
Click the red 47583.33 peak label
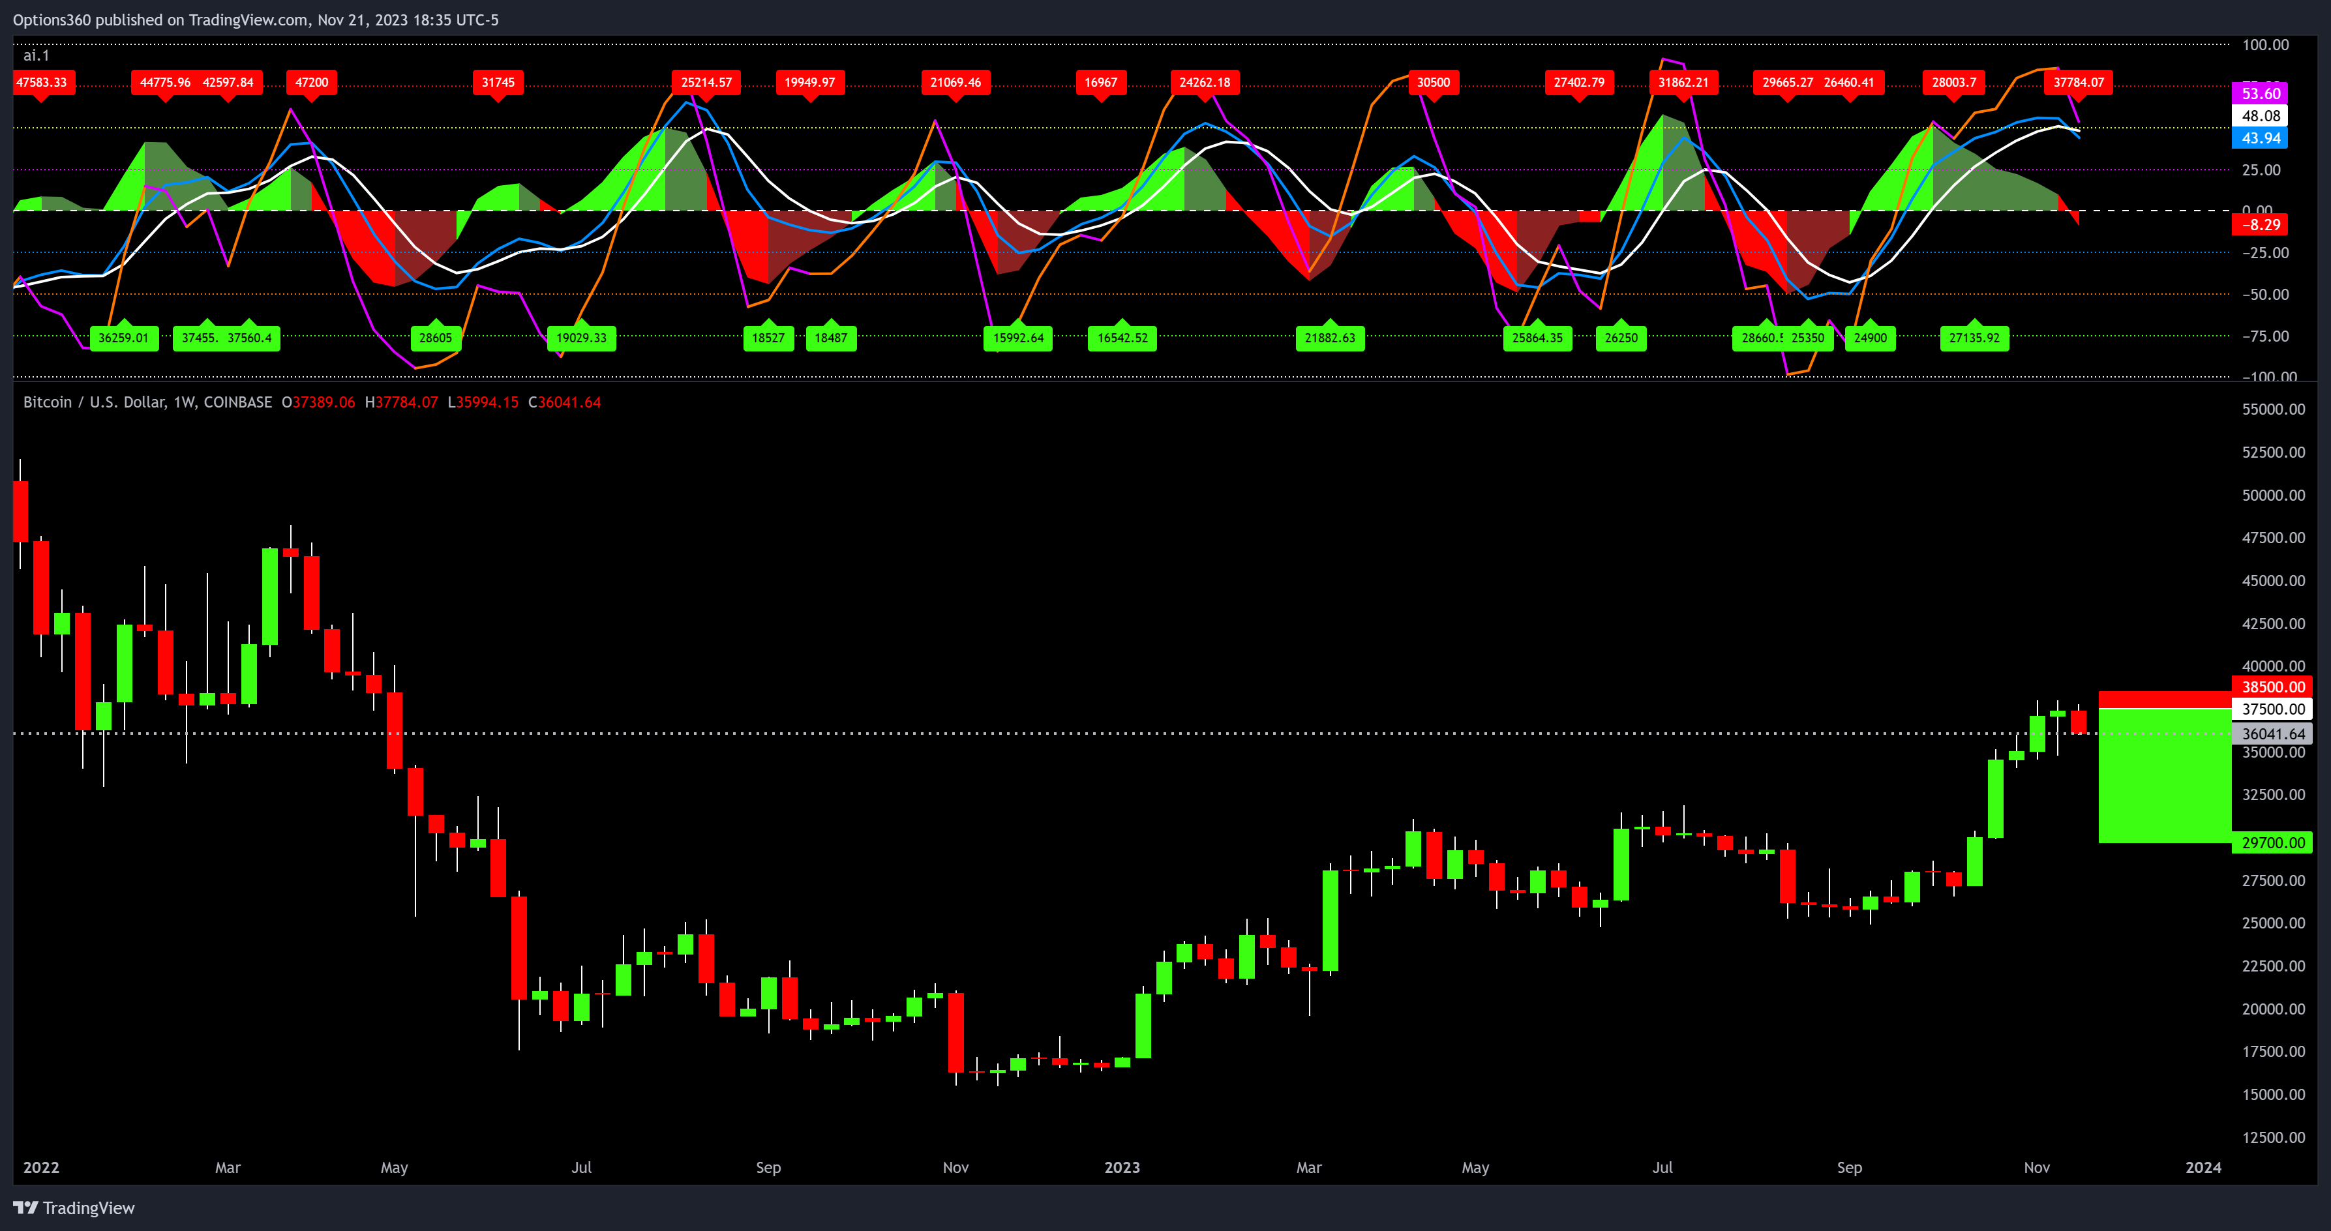point(42,82)
